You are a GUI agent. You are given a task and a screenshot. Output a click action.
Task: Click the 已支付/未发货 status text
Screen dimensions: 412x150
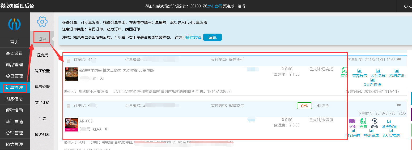tap(321, 120)
